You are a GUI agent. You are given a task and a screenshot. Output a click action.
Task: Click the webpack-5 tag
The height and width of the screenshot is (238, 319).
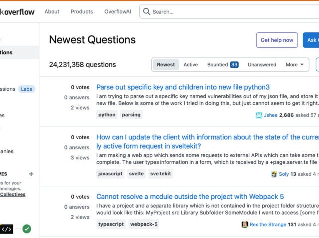(x=144, y=224)
